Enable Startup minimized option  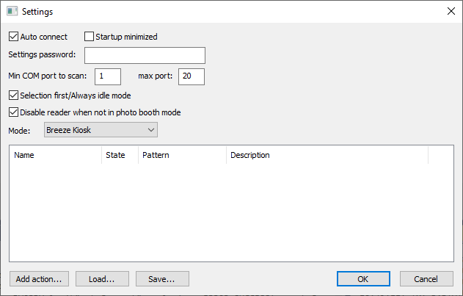(90, 37)
